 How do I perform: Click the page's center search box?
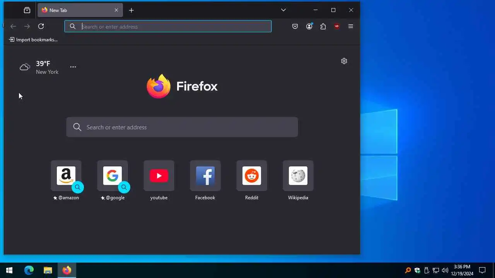click(x=182, y=127)
